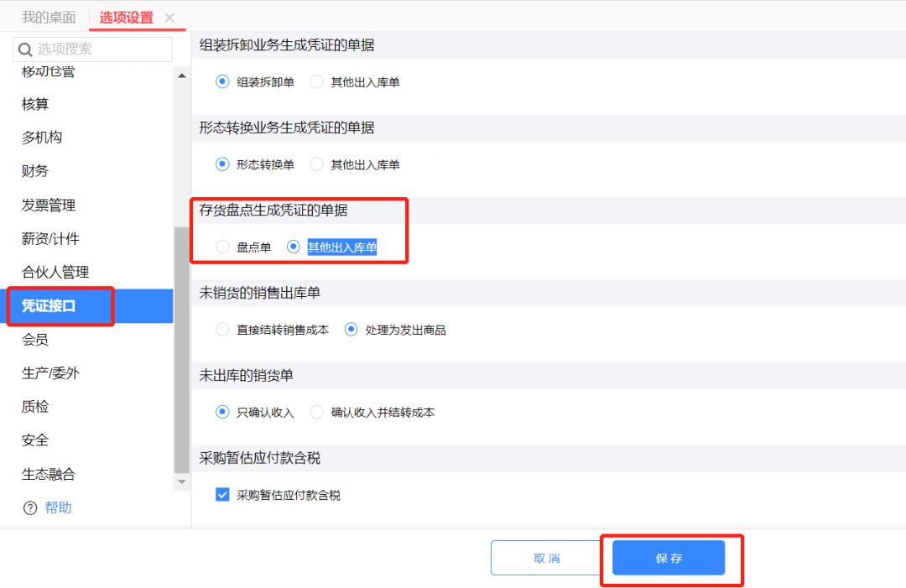Click the sidebar scroll-up arrow
906x588 pixels.
pyautogui.click(x=182, y=75)
